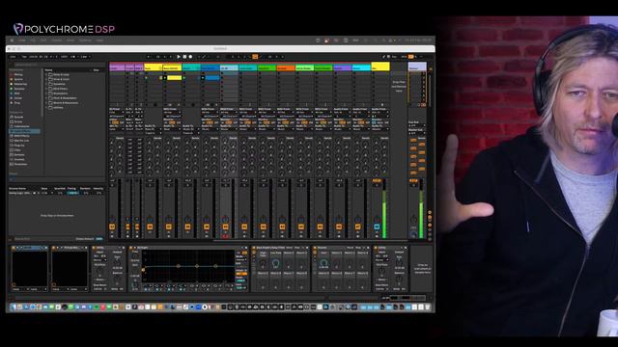Select the Drums browser category

point(18,121)
